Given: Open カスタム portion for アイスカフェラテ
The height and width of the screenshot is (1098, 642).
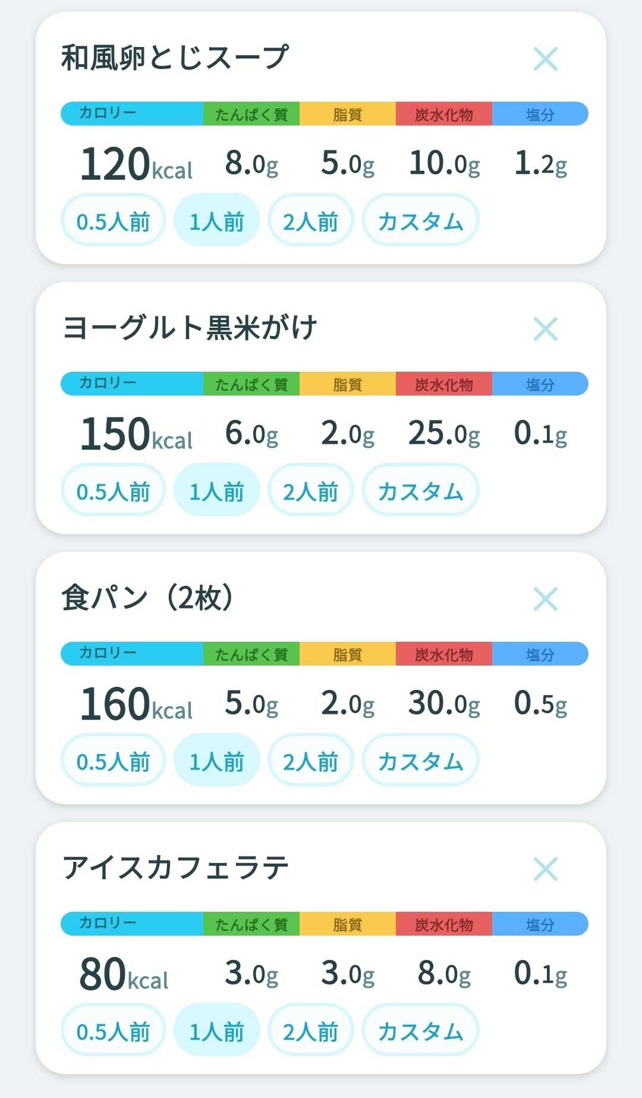Looking at the screenshot, I should pos(420,1030).
